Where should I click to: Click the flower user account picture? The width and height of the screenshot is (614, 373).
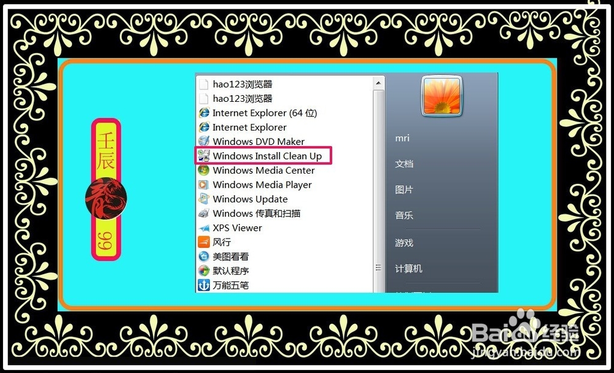tap(441, 96)
